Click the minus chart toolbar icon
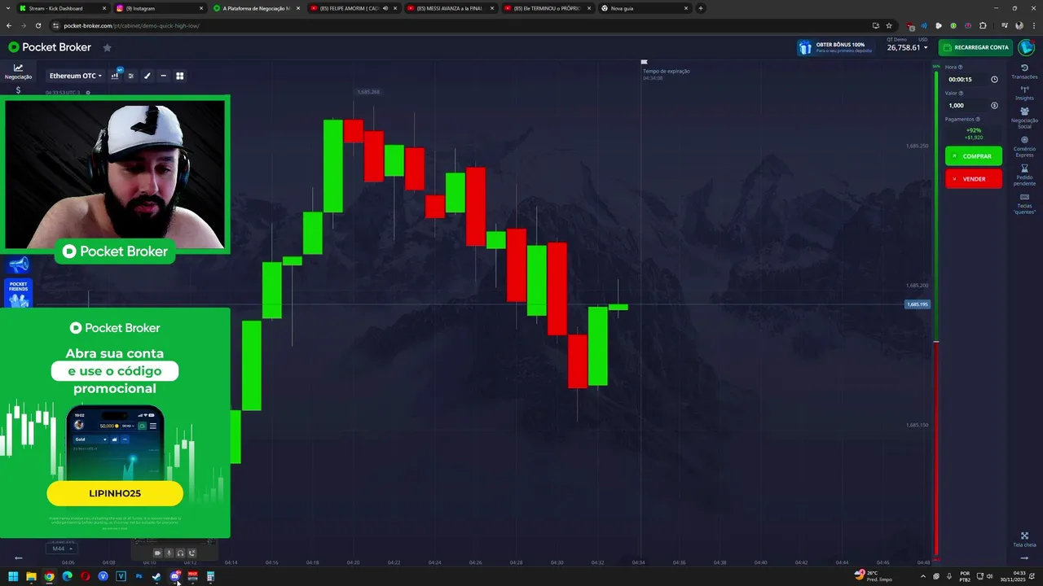 pyautogui.click(x=164, y=76)
